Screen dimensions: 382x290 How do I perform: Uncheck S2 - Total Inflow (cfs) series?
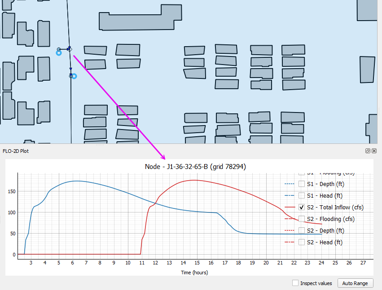(302, 207)
